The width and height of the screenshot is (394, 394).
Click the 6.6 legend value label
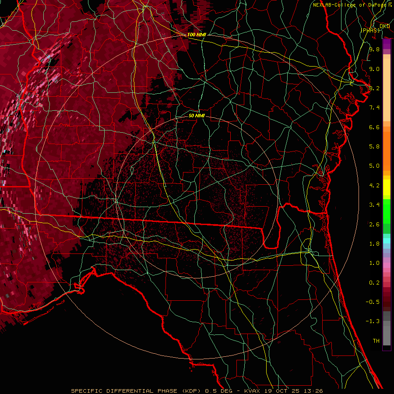(374, 127)
